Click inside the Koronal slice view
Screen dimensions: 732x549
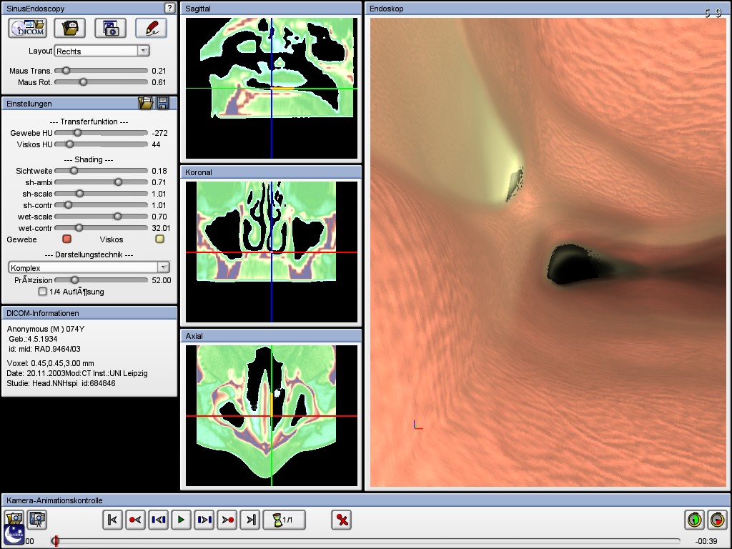click(271, 251)
